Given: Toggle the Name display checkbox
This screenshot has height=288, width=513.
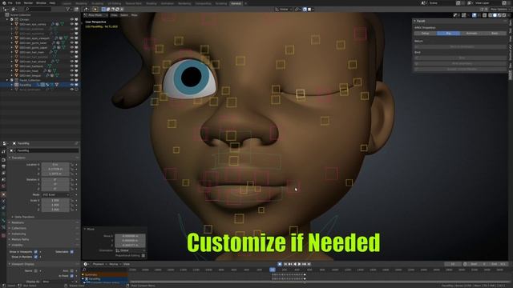Looking at the screenshot, I should [x=35, y=270].
